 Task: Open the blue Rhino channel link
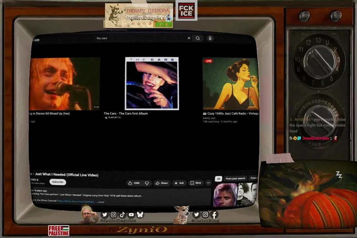pos(76,201)
